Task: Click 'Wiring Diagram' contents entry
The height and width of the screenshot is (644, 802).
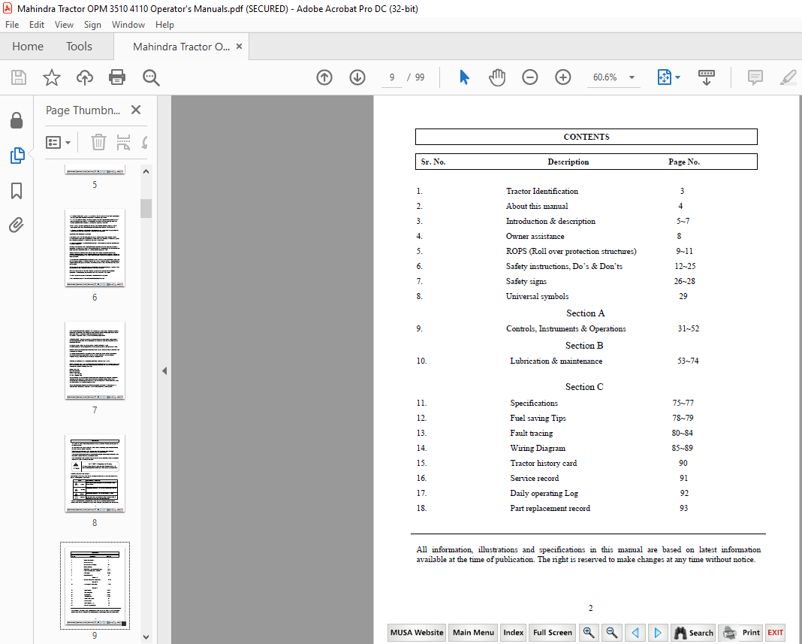Action: 538,448
